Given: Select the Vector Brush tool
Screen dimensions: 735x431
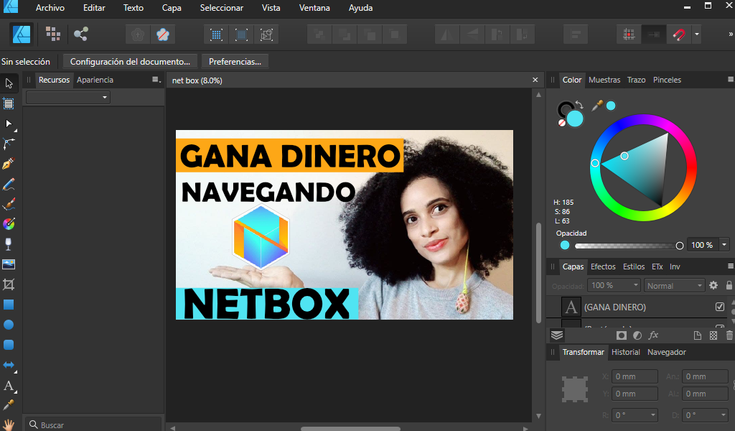Looking at the screenshot, I should [x=9, y=204].
